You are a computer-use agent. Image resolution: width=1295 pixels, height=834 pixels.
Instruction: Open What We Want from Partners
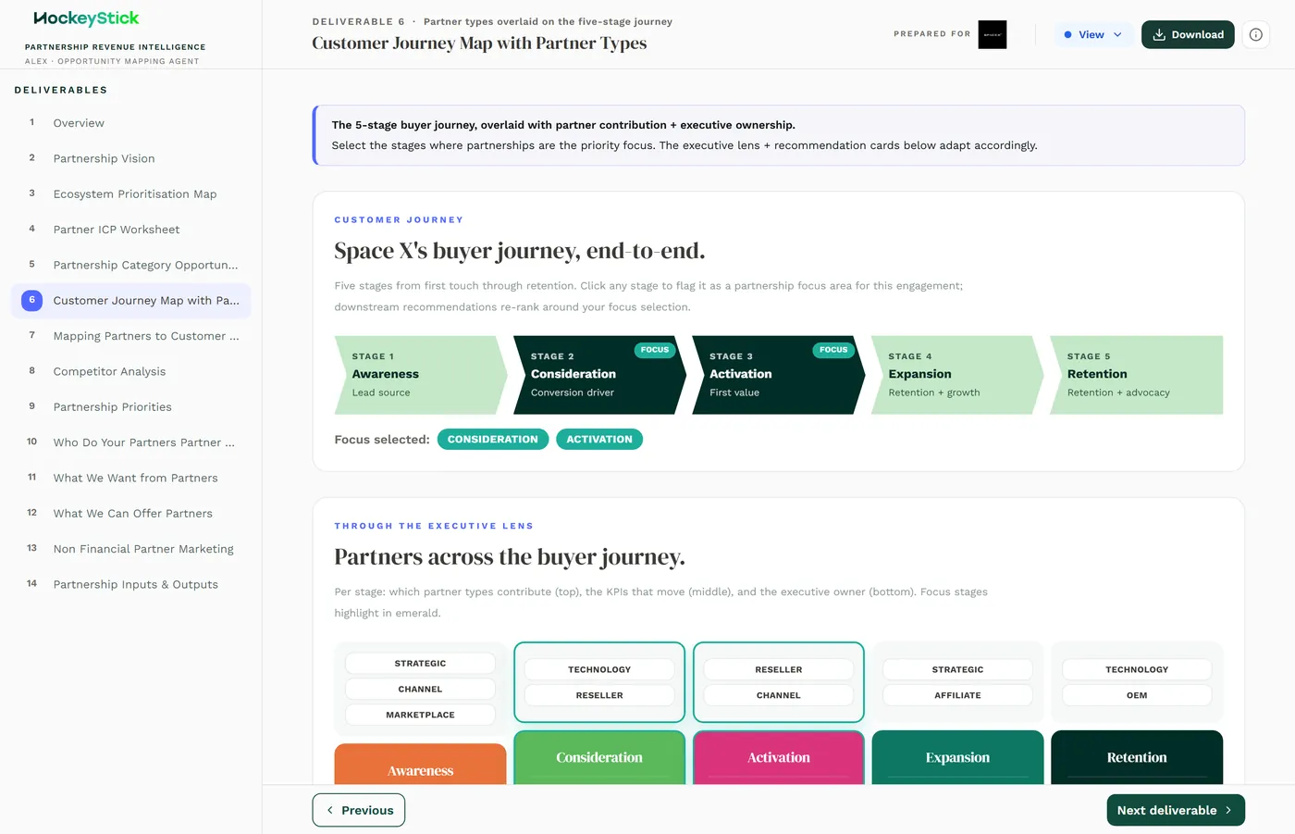130,478
